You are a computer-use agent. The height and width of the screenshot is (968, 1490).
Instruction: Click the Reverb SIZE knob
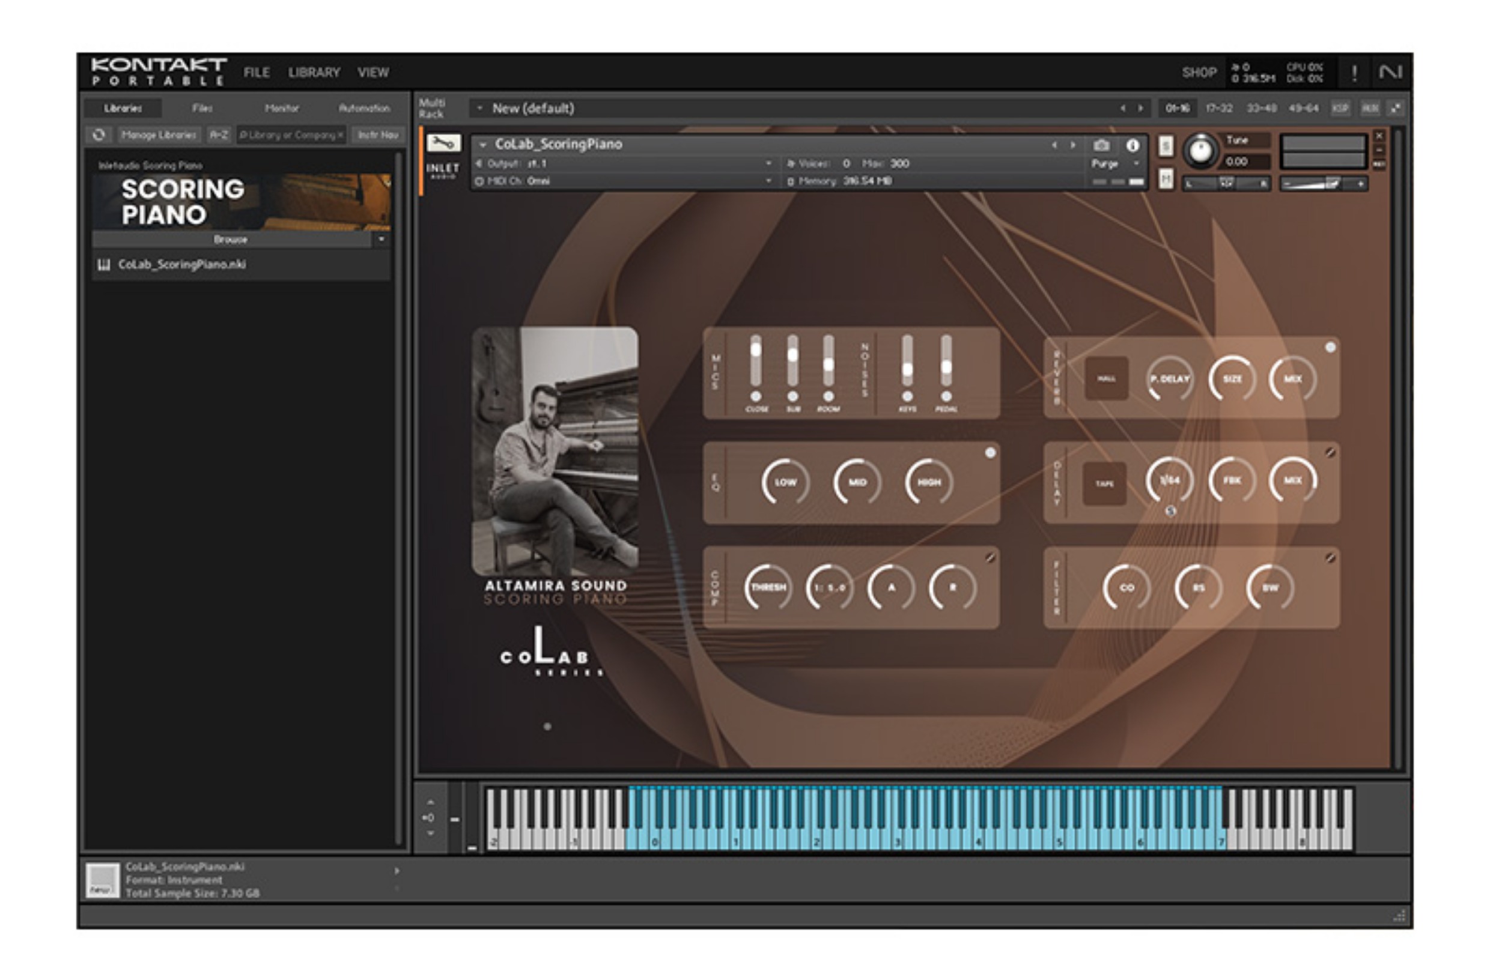1232,378
